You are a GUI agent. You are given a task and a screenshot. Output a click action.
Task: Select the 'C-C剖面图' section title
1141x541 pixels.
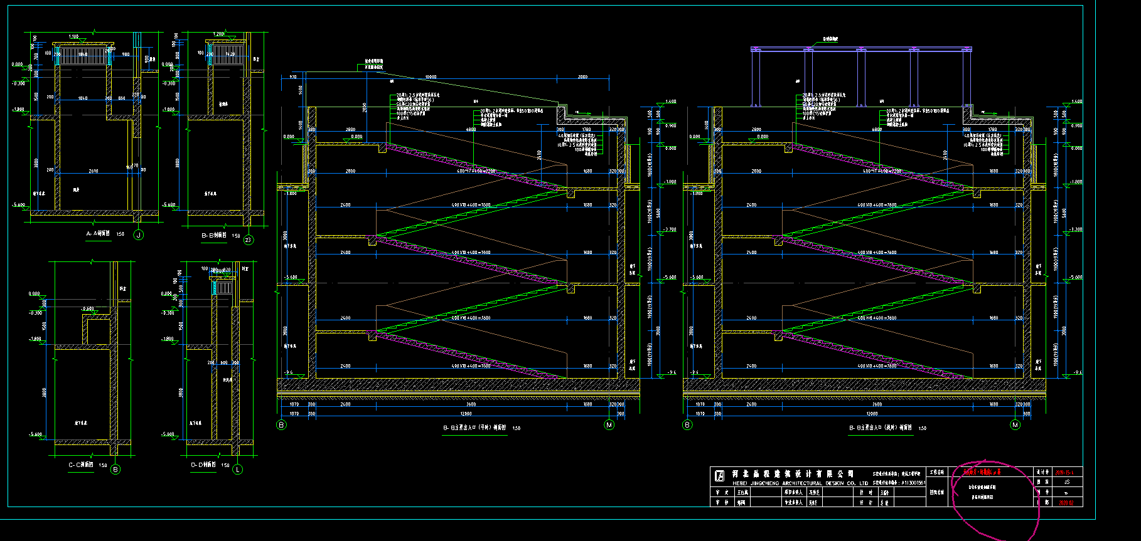click(x=80, y=465)
